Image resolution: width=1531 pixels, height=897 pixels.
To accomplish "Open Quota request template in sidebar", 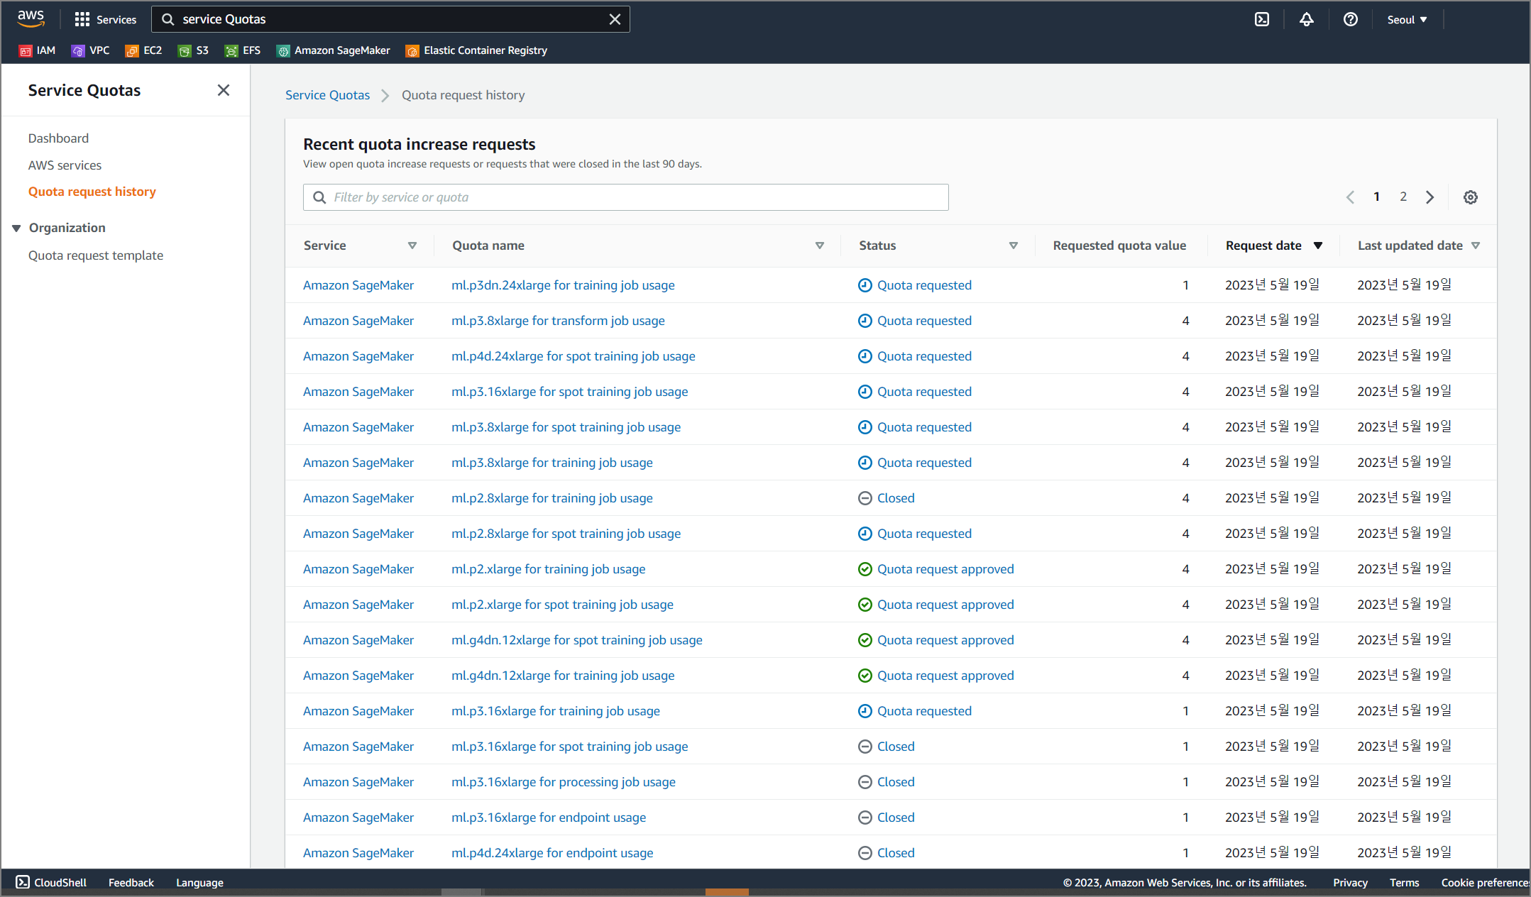I will coord(96,255).
